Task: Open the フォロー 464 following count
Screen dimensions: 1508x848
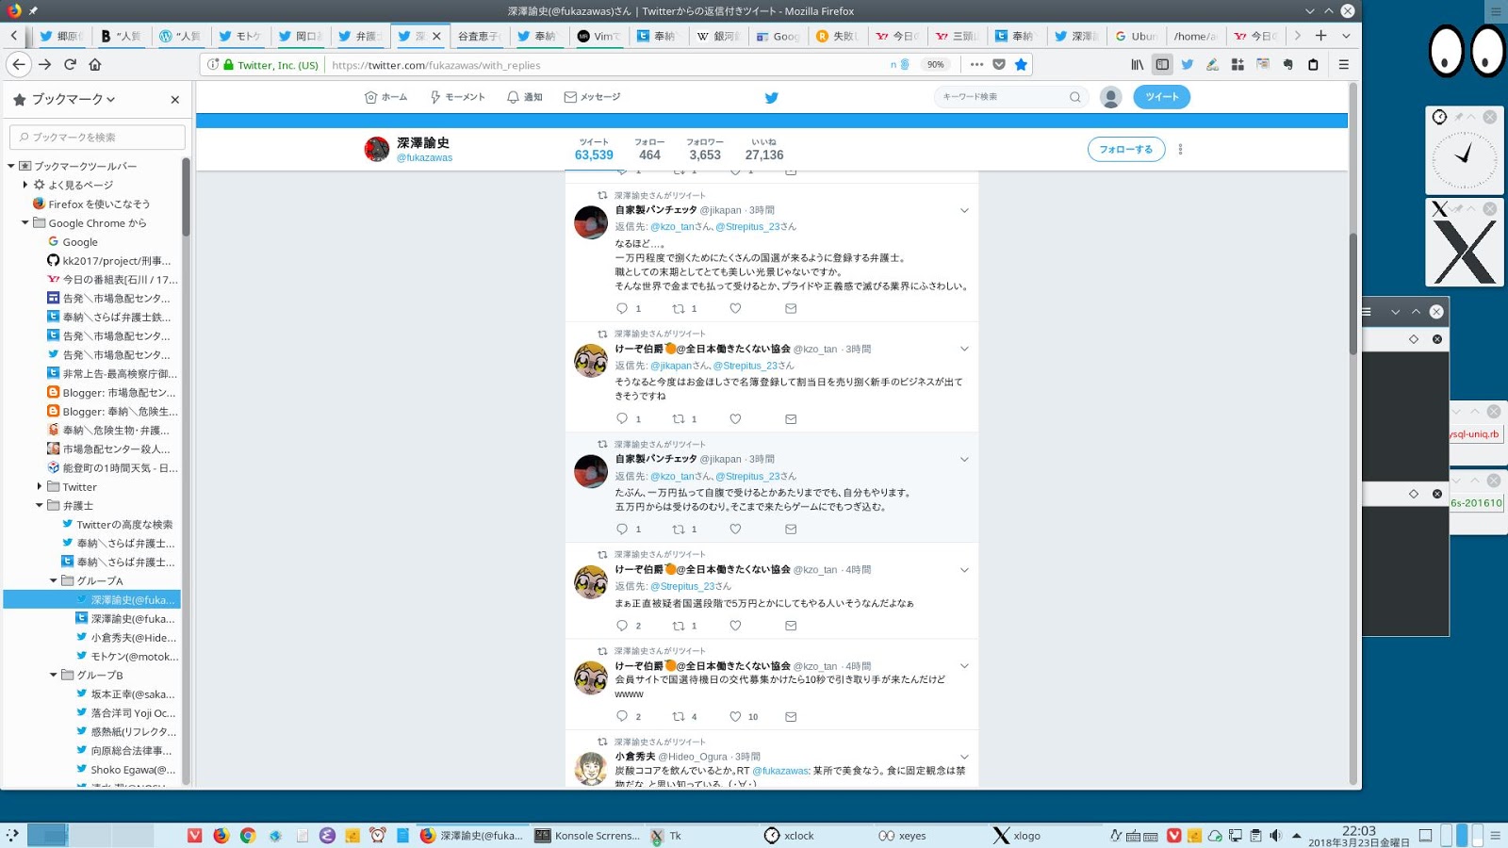Action: pos(649,150)
